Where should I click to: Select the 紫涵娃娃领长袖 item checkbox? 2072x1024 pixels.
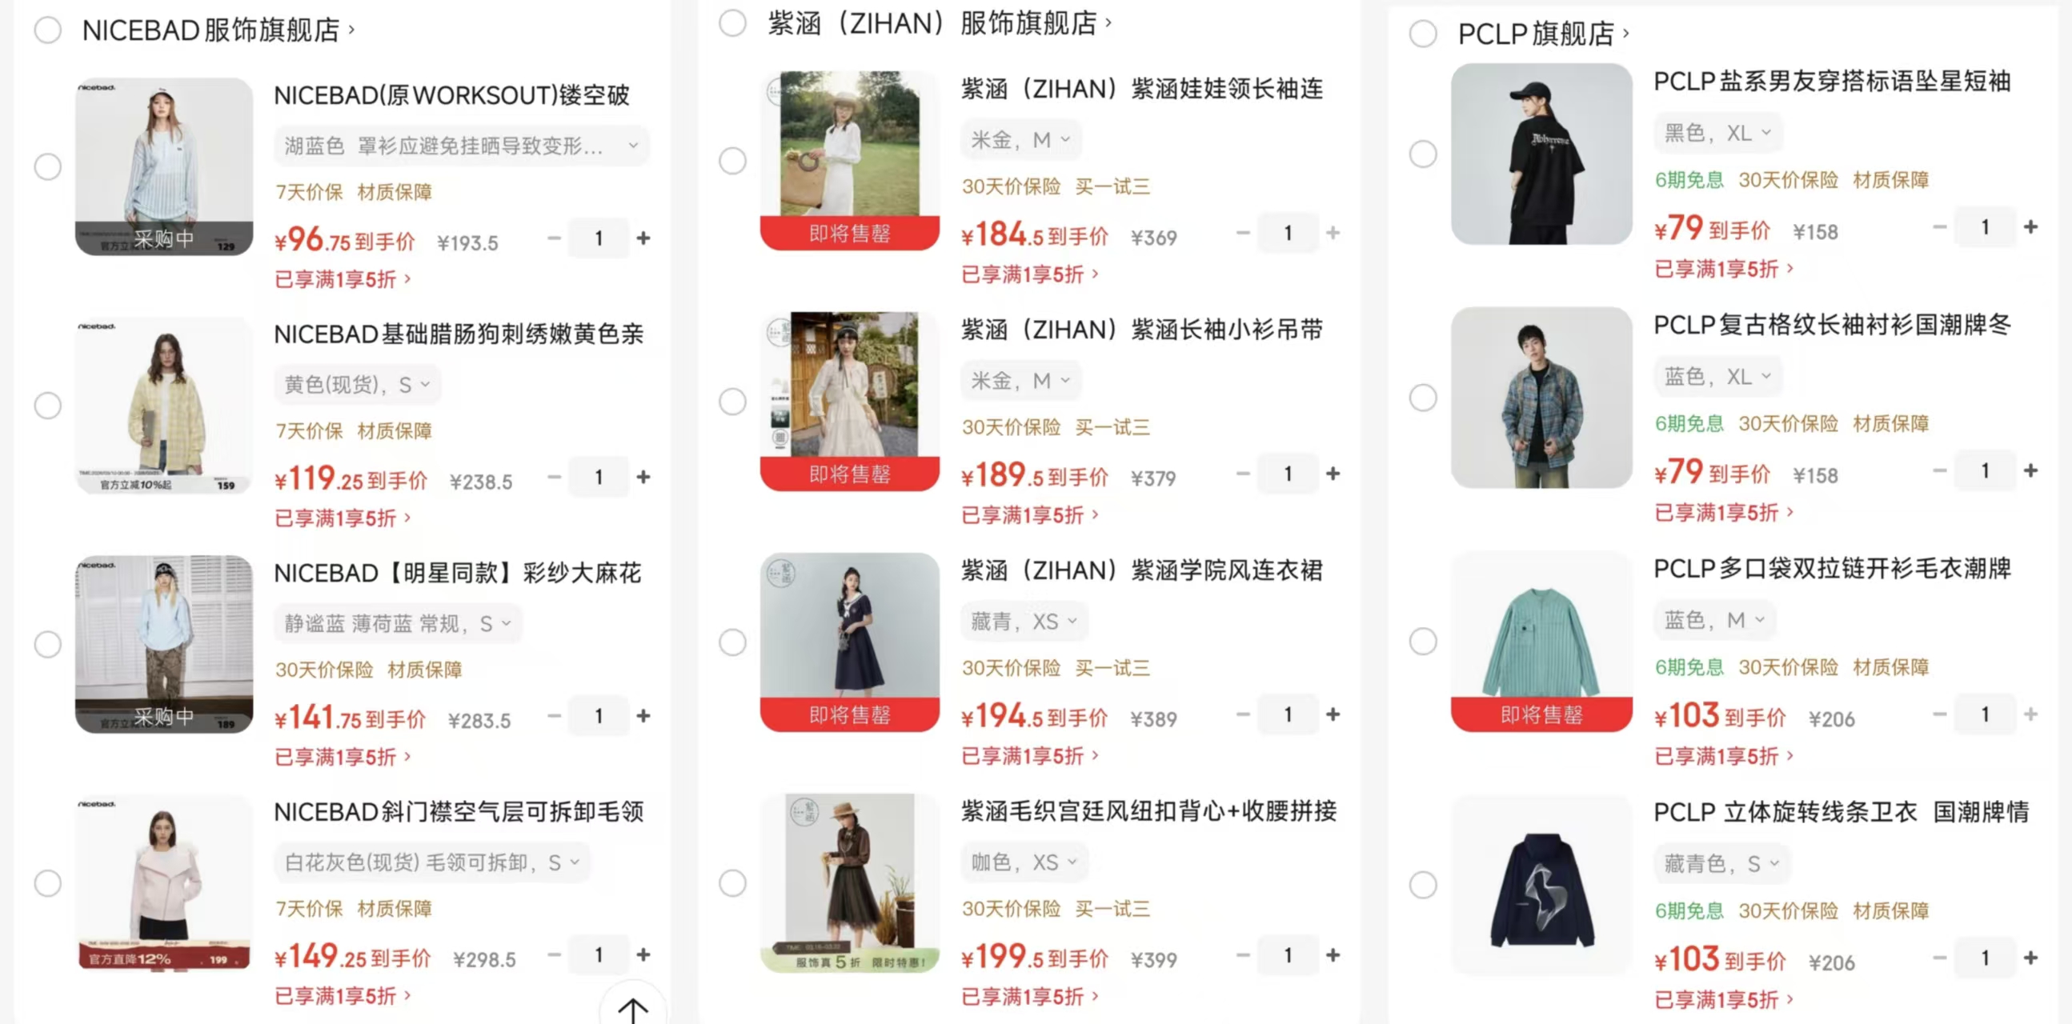[732, 161]
